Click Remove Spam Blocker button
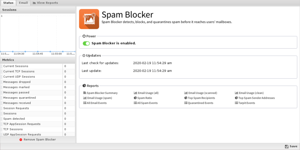The height and width of the screenshot is (150, 300). [37, 139]
